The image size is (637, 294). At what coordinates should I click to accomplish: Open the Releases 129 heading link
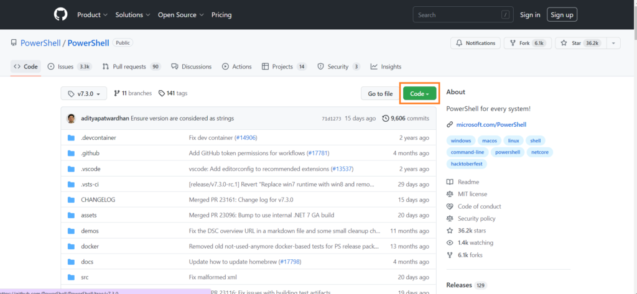click(x=467, y=285)
